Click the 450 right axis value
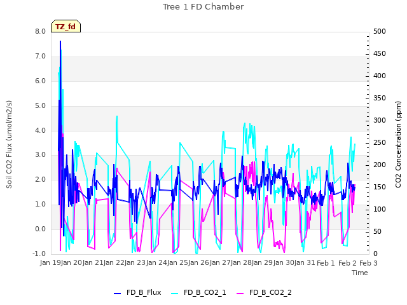Screen dimensions: 407x305 pos(380,53)
